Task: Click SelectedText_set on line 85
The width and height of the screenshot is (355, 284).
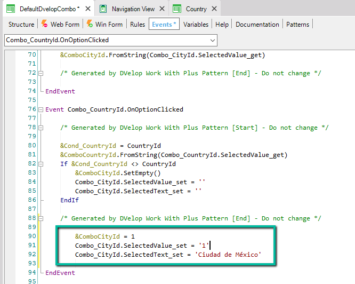Action: tap(154, 191)
